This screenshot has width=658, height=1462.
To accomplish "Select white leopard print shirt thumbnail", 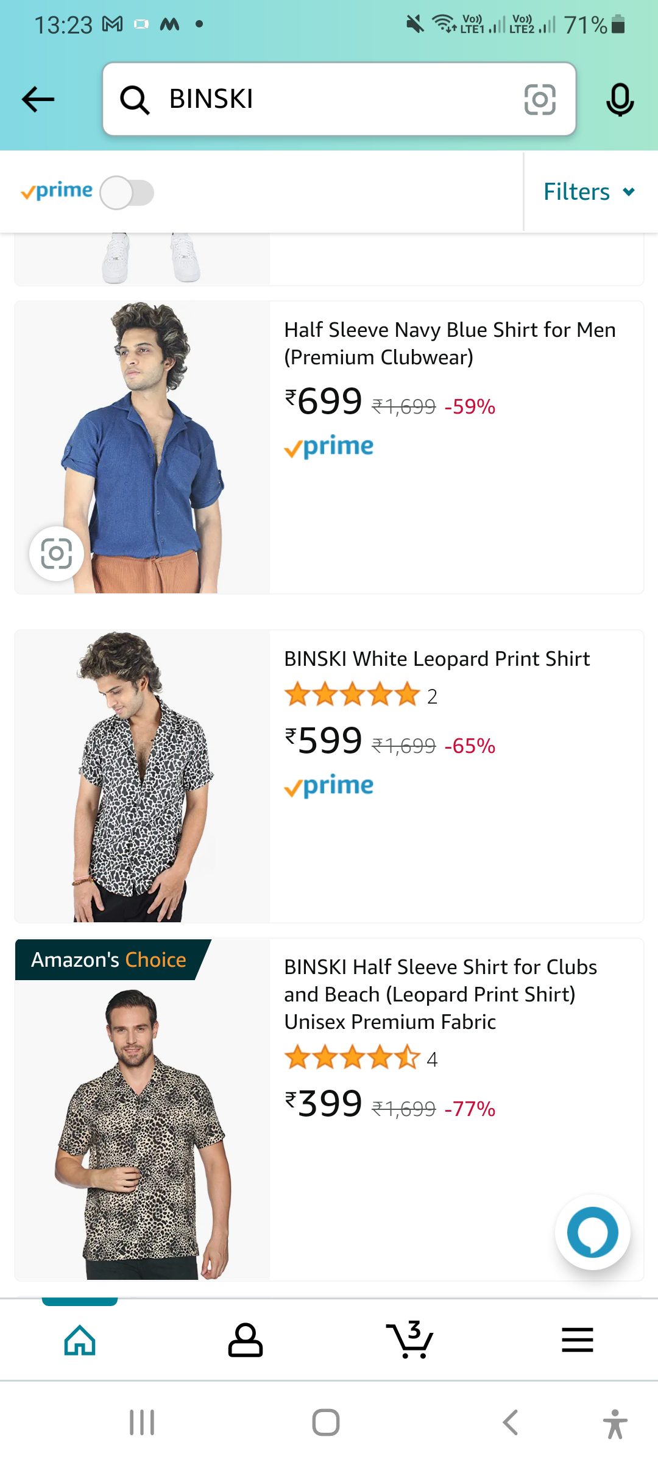I will pyautogui.click(x=143, y=776).
